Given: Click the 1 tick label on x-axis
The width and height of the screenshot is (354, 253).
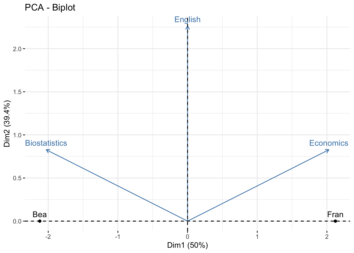Looking at the screenshot, I should pyautogui.click(x=257, y=237).
